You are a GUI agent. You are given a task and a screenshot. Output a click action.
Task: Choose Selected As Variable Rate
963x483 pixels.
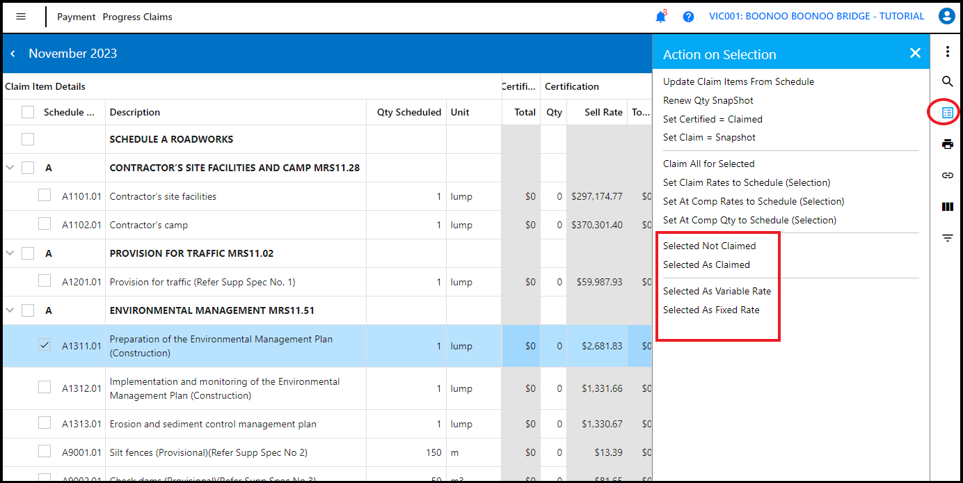717,291
